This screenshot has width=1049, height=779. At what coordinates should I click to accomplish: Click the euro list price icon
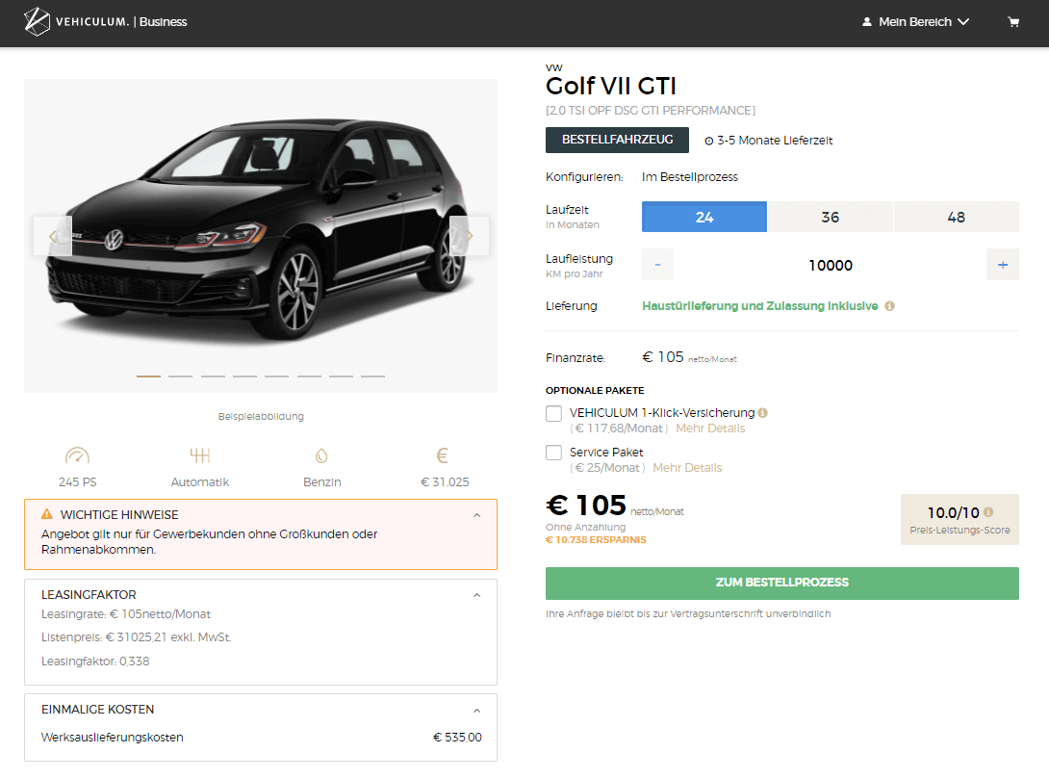(442, 455)
